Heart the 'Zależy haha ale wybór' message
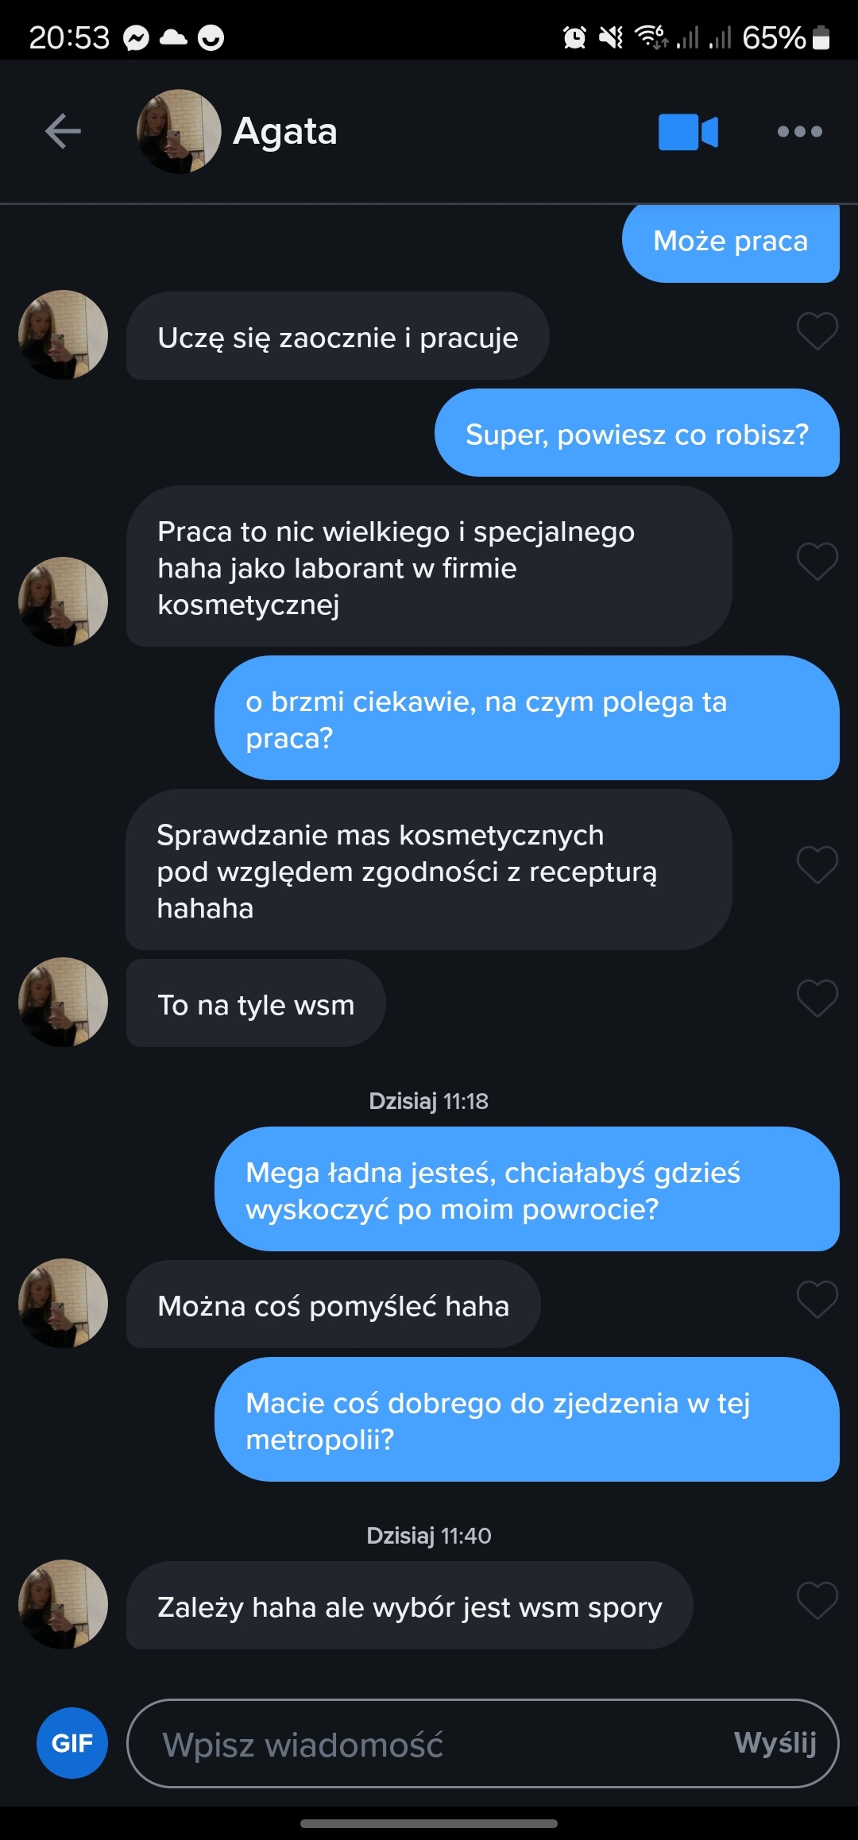The image size is (858, 1840). [817, 1600]
